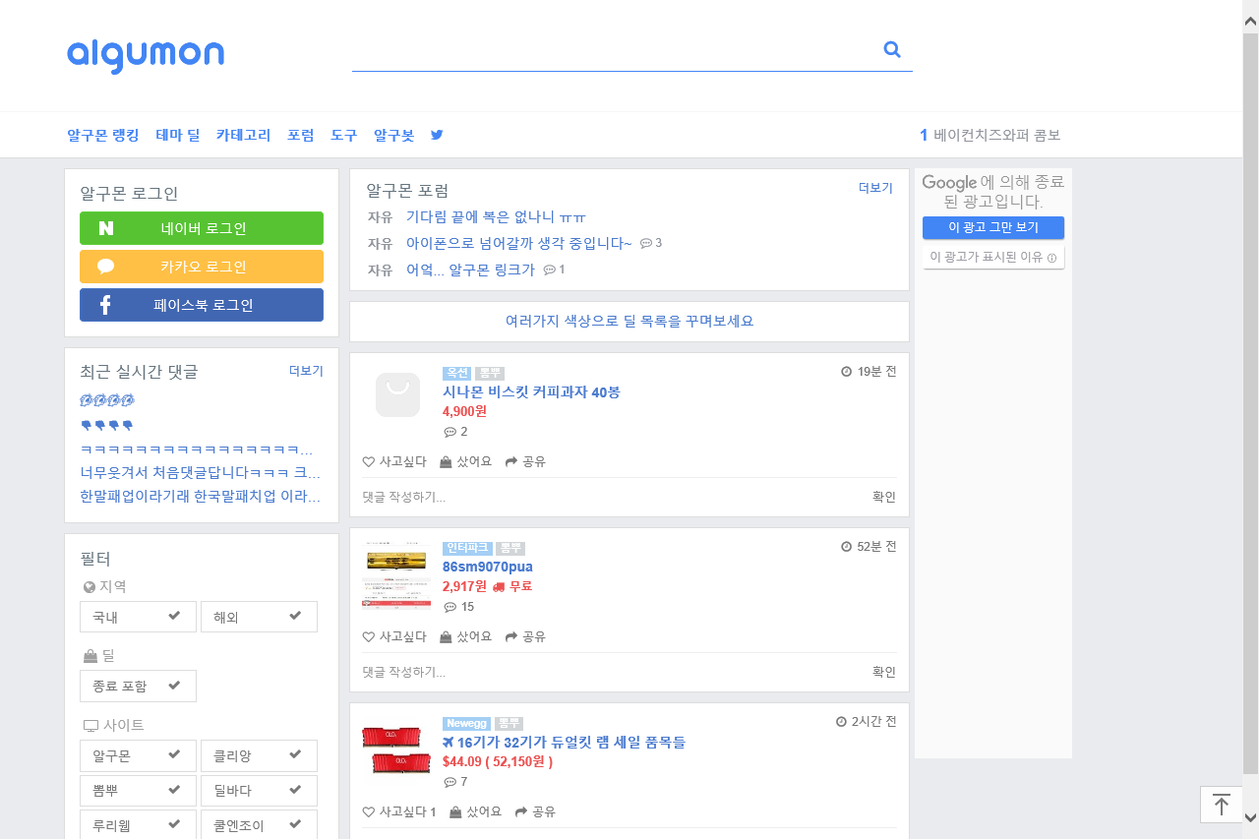
Task: Click the 샀어요 bag icon on 86sm9070pua deal
Action: pyautogui.click(x=446, y=636)
